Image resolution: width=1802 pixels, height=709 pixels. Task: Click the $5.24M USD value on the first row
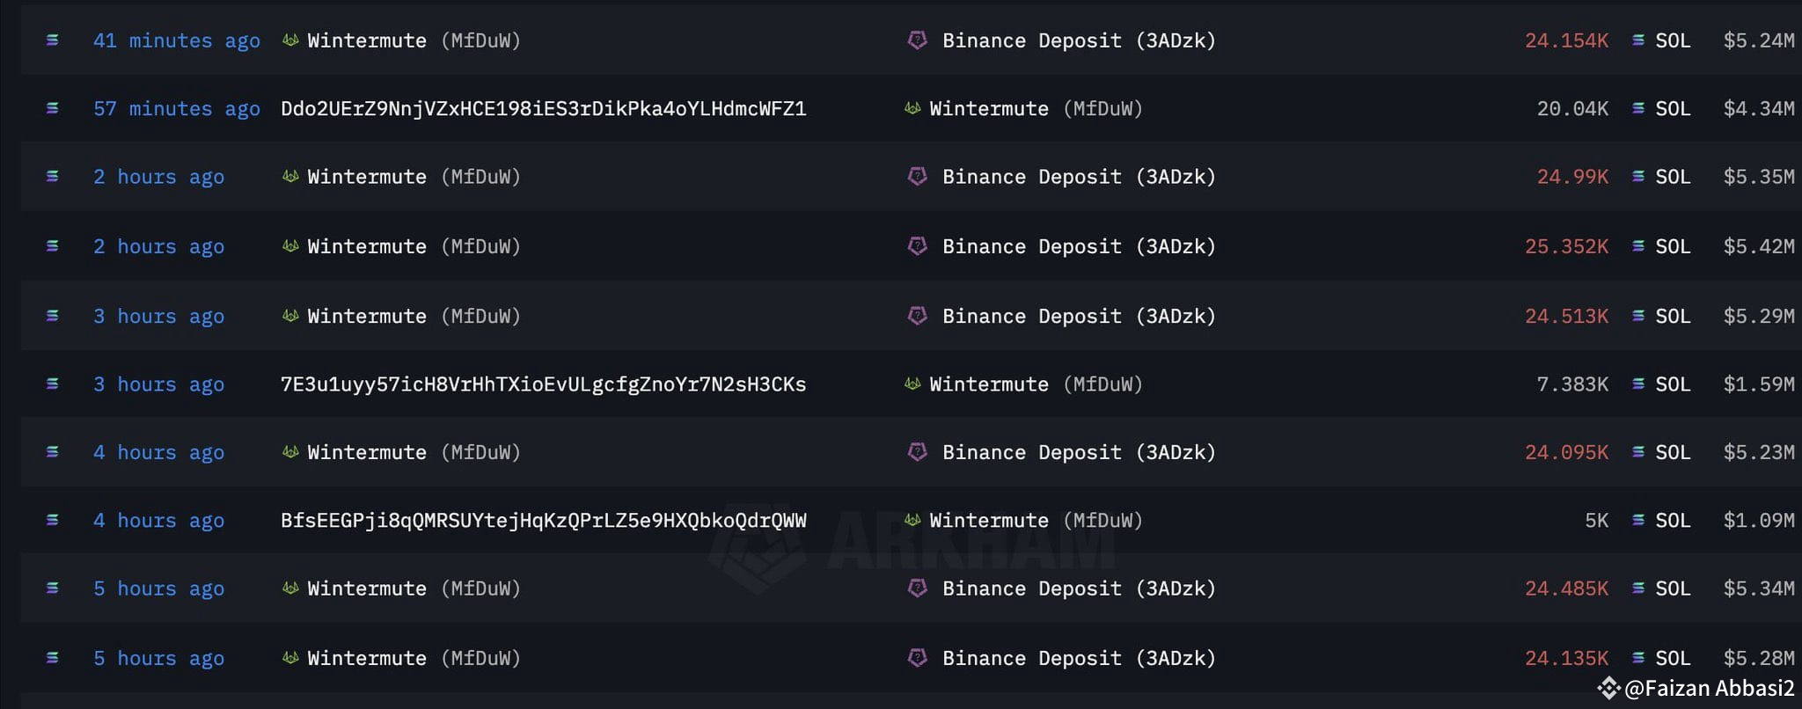coord(1758,40)
